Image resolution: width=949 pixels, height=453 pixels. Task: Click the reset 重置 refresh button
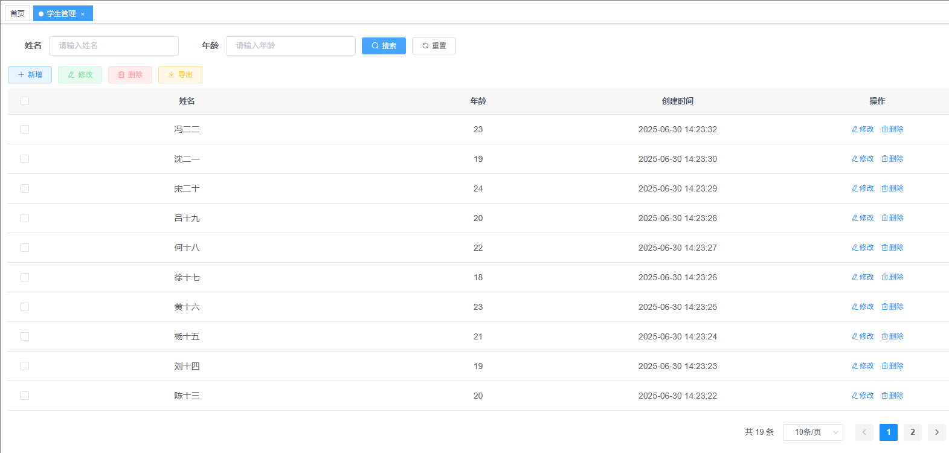click(434, 46)
